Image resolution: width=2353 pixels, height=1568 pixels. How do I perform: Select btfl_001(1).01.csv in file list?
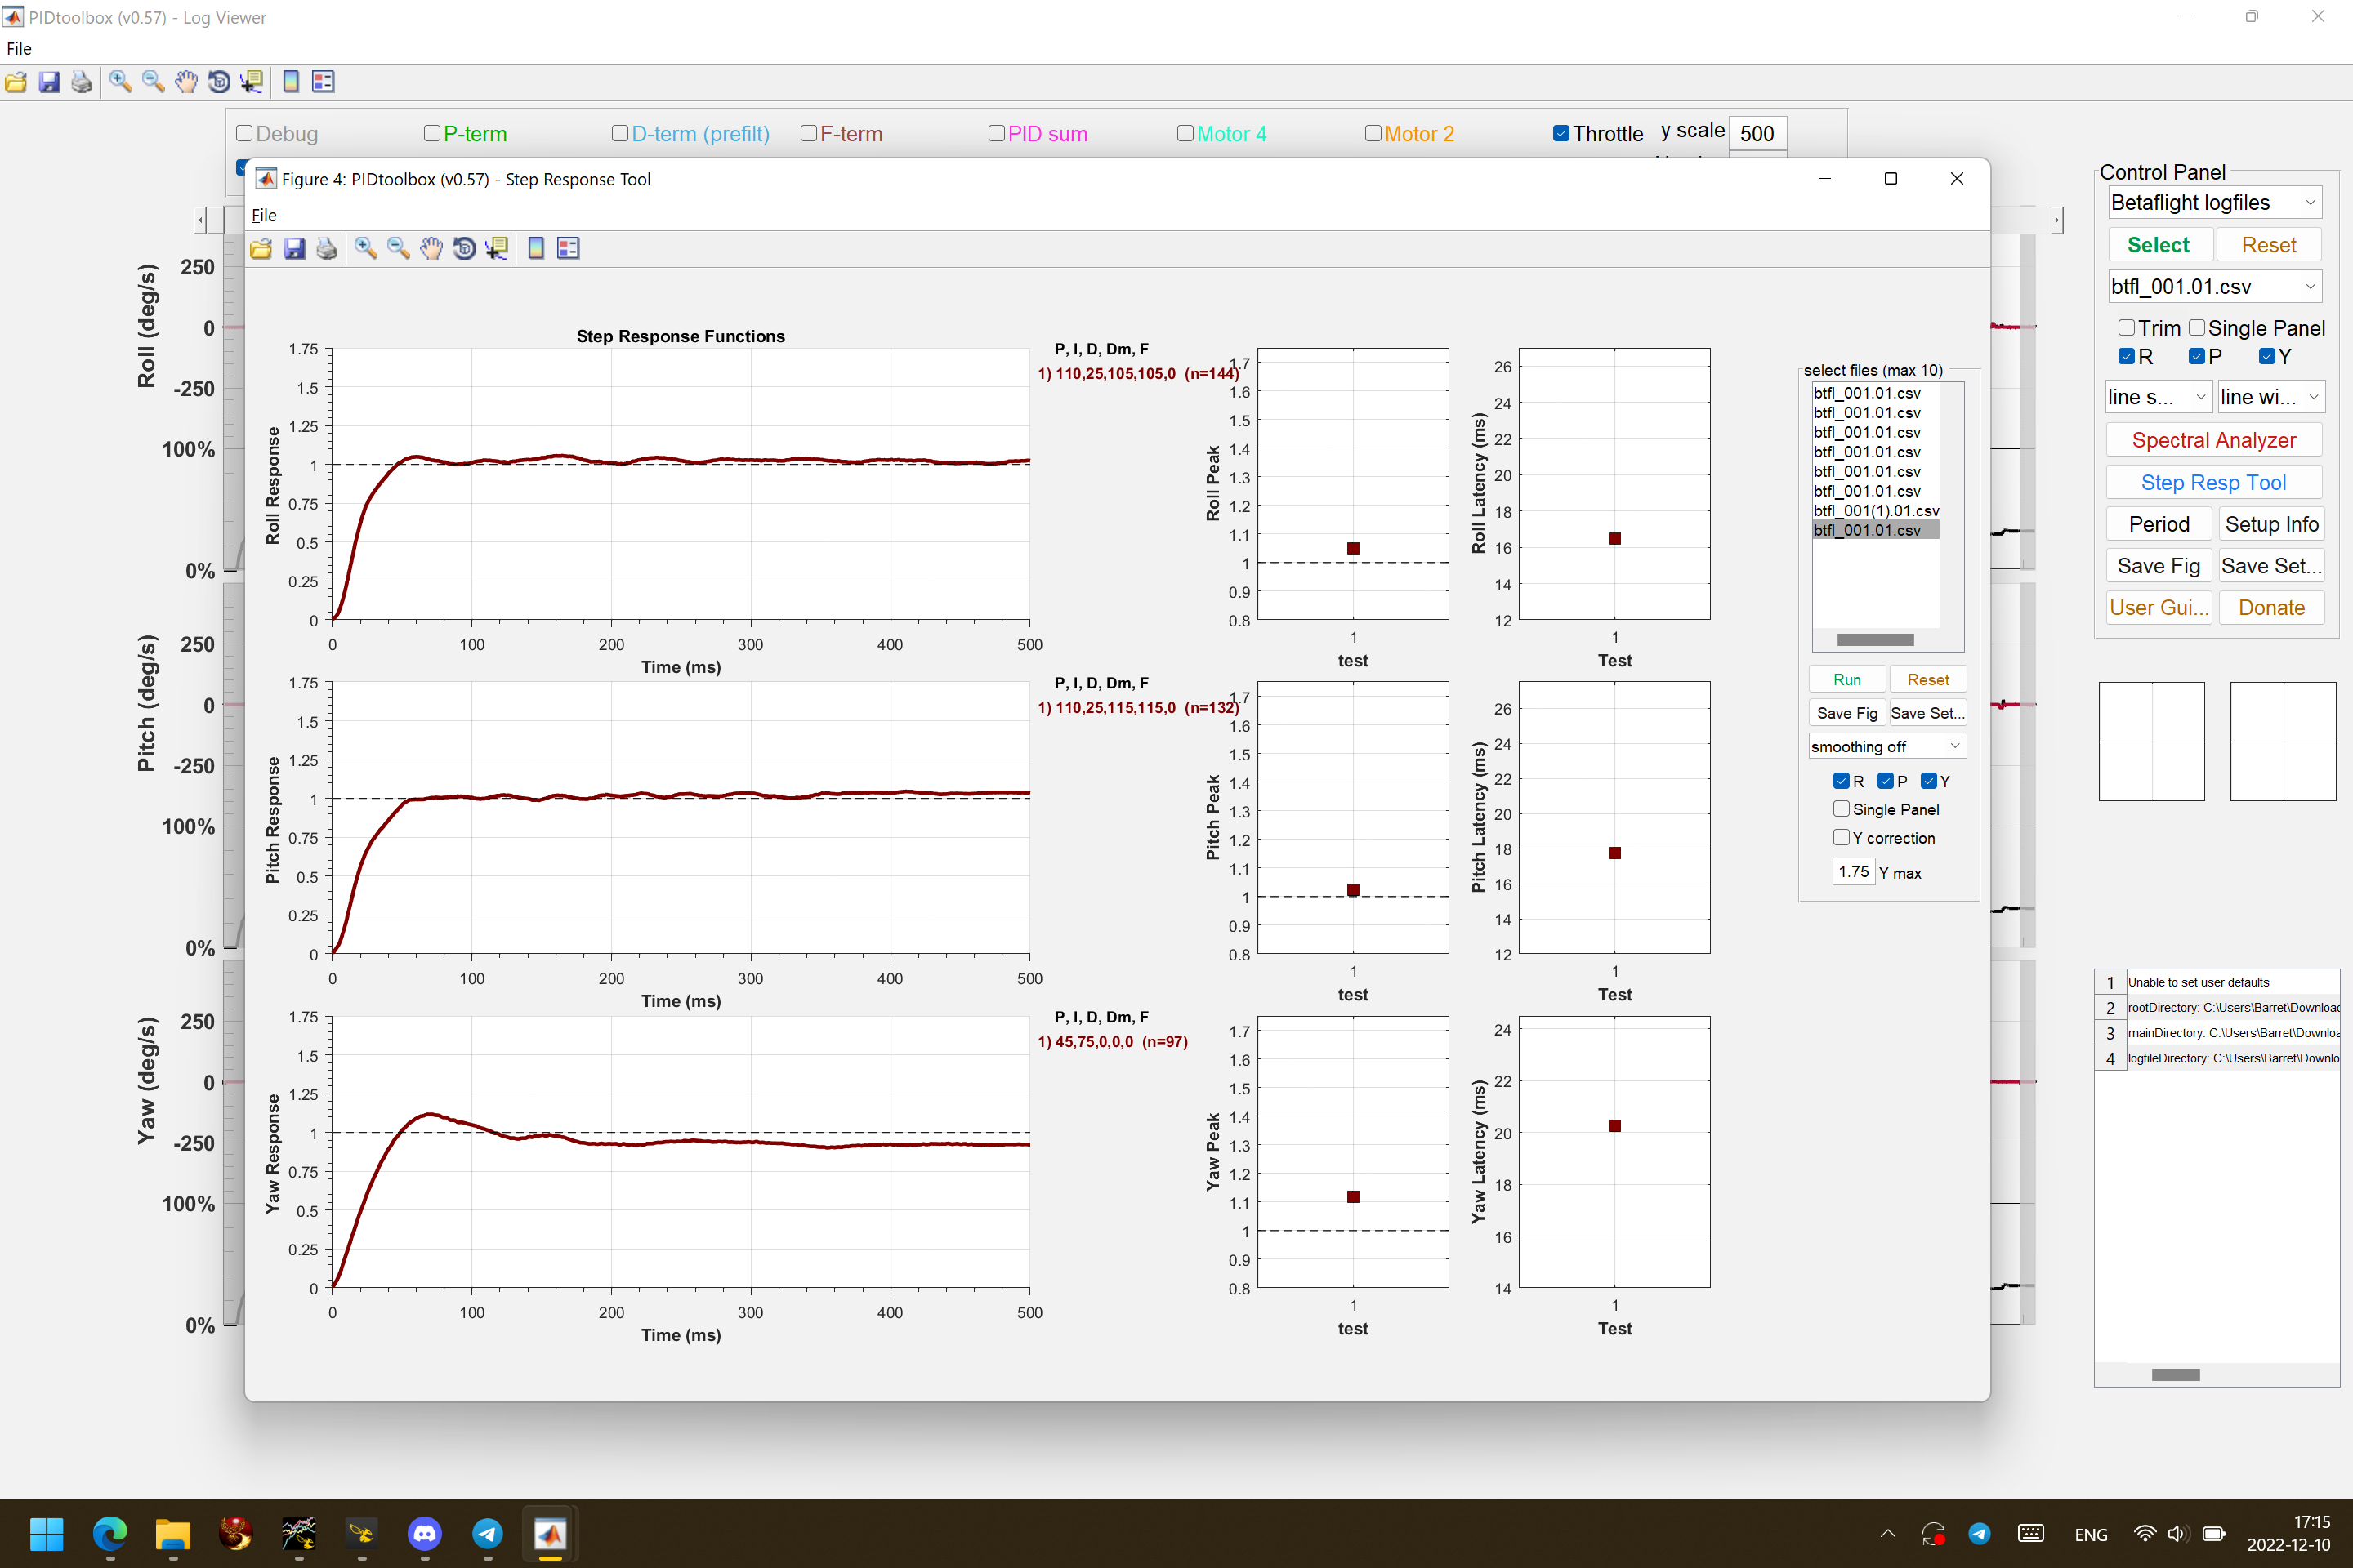[1876, 510]
